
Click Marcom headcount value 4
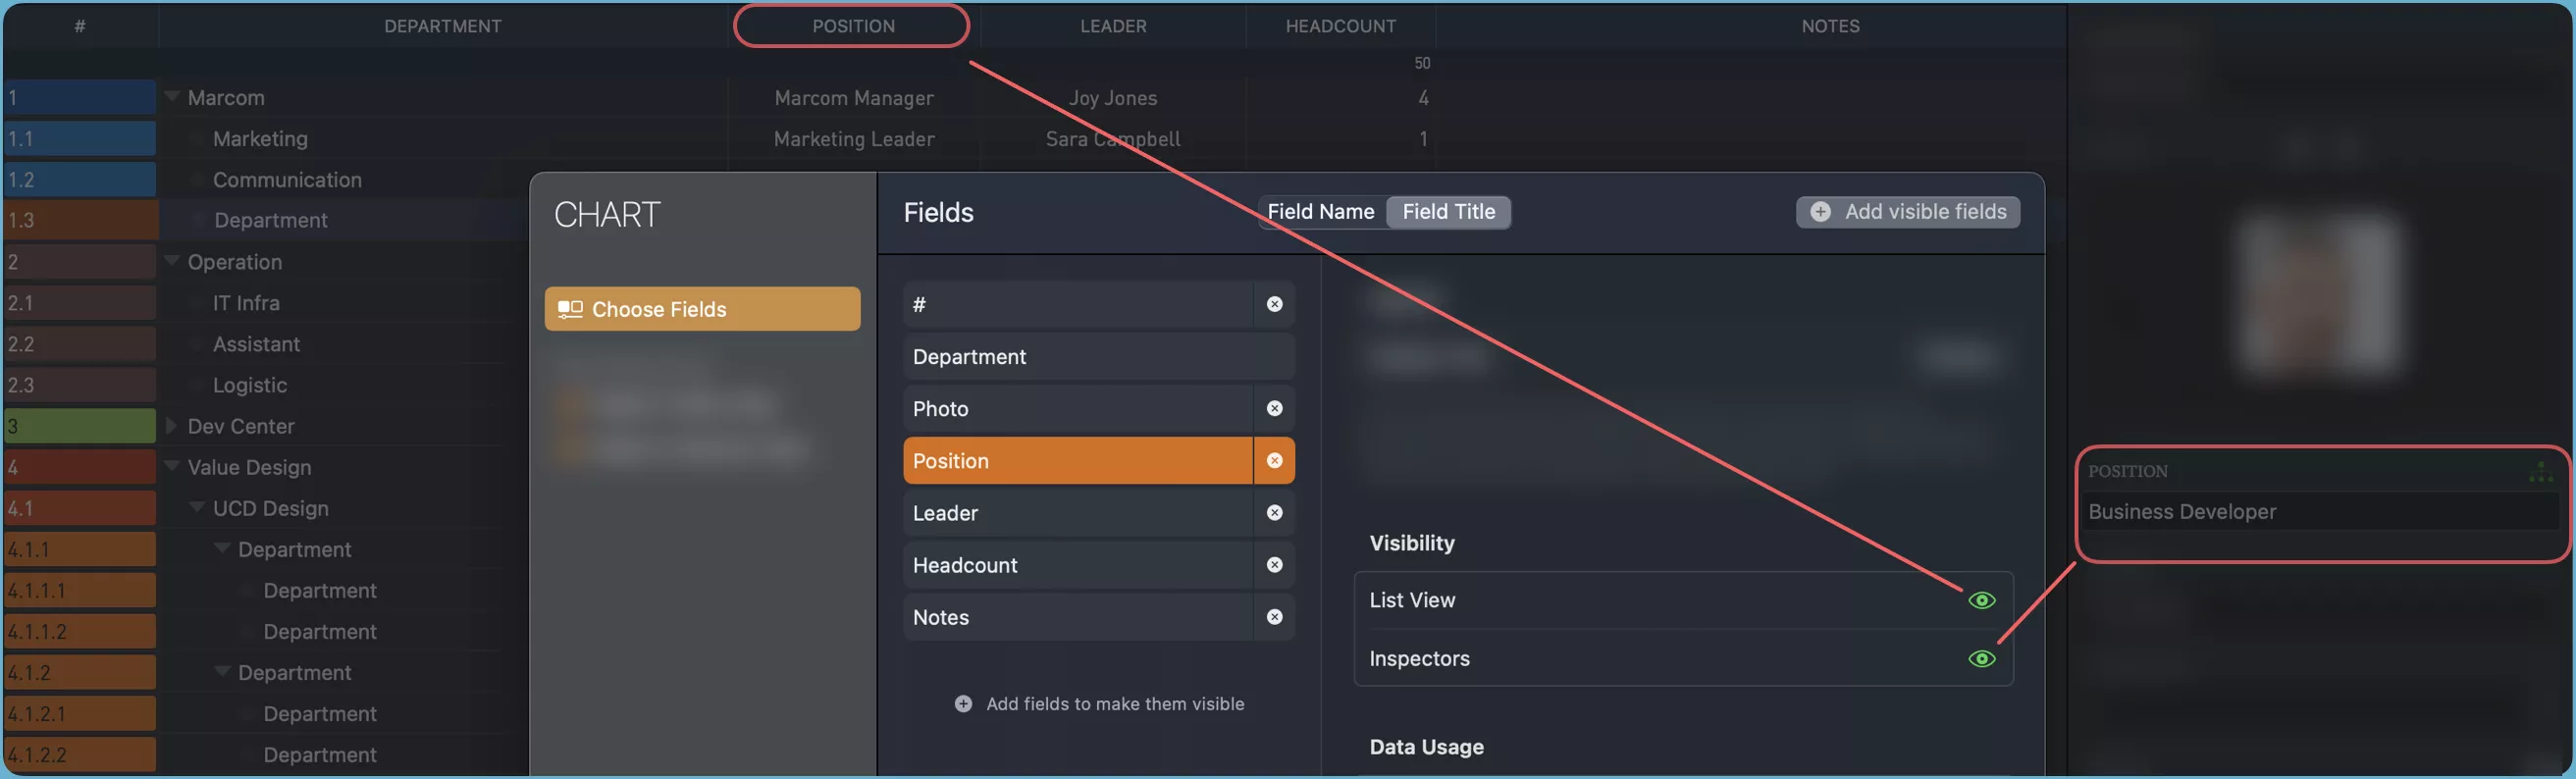1423,98
